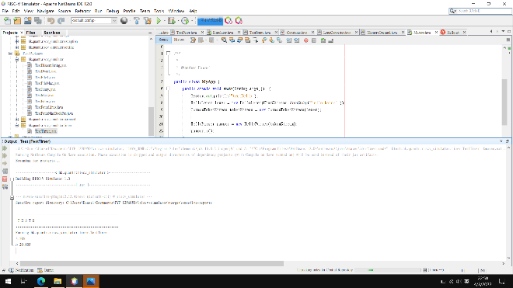The image size is (513, 288).
Task: Open the Debug Project dropdown arrow
Action: (x=178, y=21)
